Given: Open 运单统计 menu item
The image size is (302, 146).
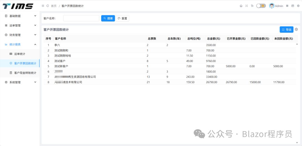Looking at the screenshot, I should pyautogui.click(x=20, y=54).
